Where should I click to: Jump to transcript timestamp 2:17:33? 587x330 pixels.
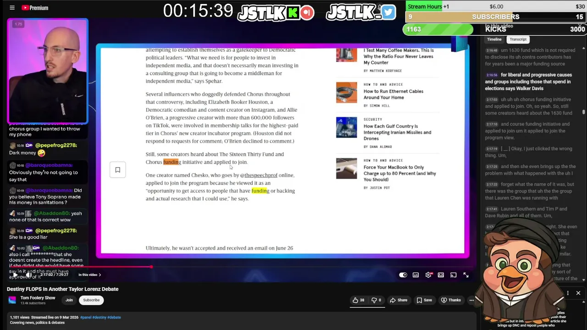492,185
